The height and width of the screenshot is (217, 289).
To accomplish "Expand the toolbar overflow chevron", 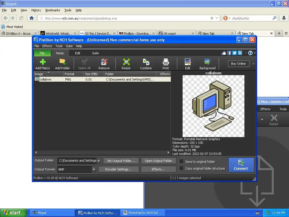I will (x=254, y=64).
